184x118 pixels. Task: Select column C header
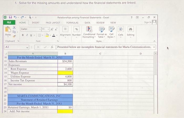pos(100,54)
